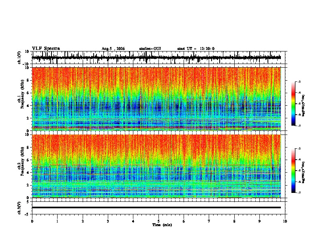
Task: Click the "0" tick label on the time axis
Action: (x=32, y=221)
